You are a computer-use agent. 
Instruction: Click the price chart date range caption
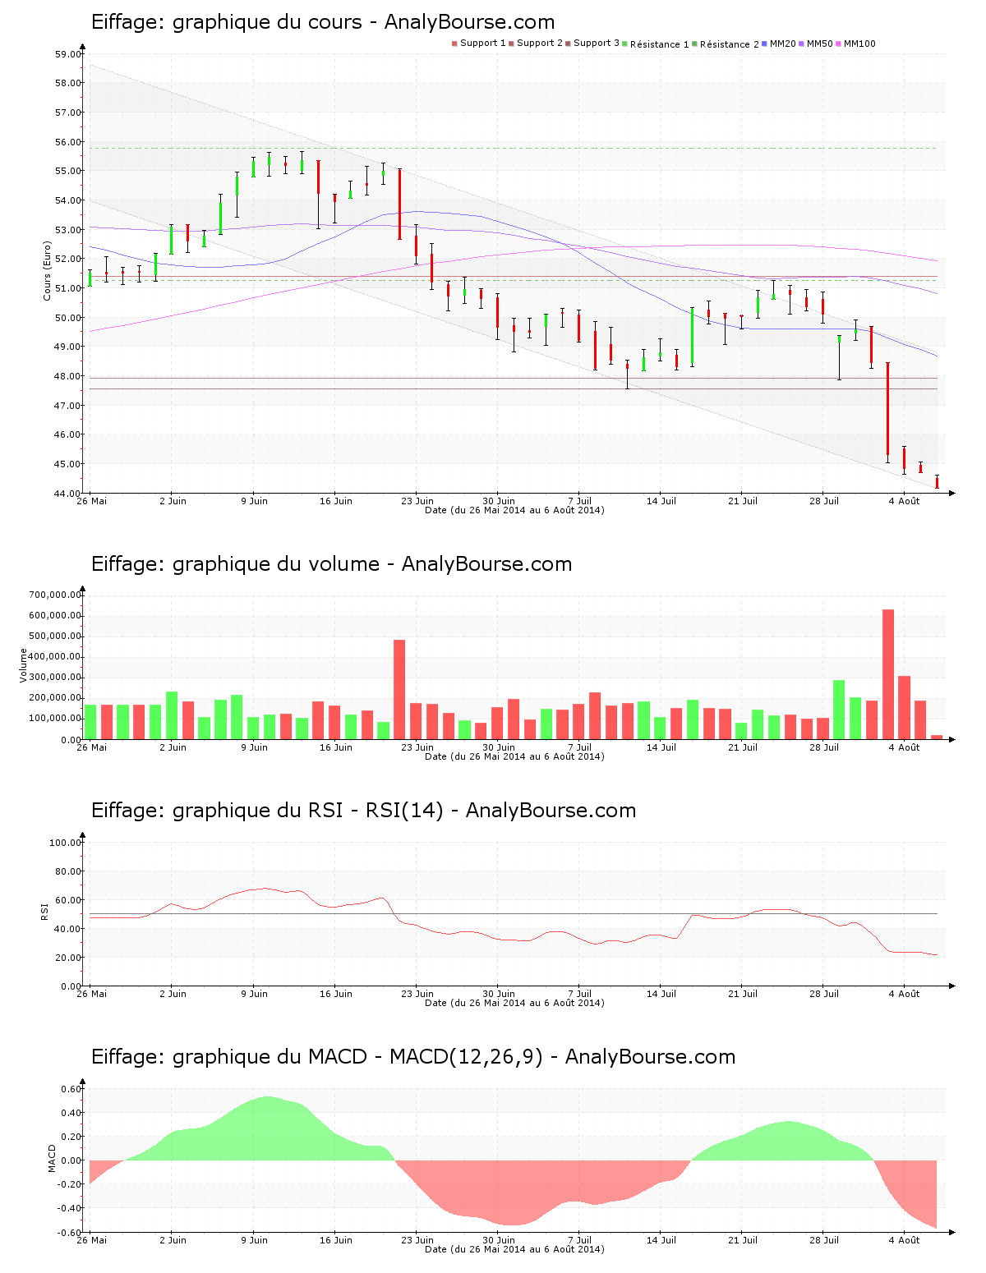tap(514, 510)
